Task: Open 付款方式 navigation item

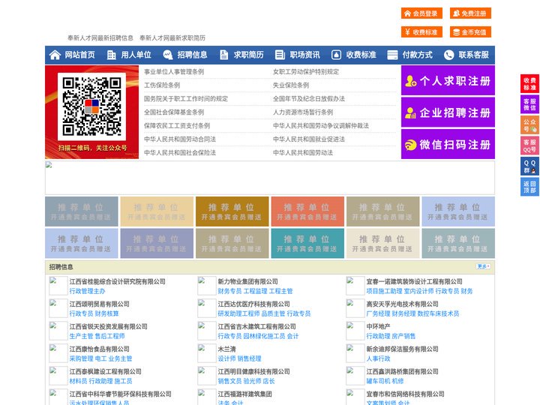Action: point(418,55)
